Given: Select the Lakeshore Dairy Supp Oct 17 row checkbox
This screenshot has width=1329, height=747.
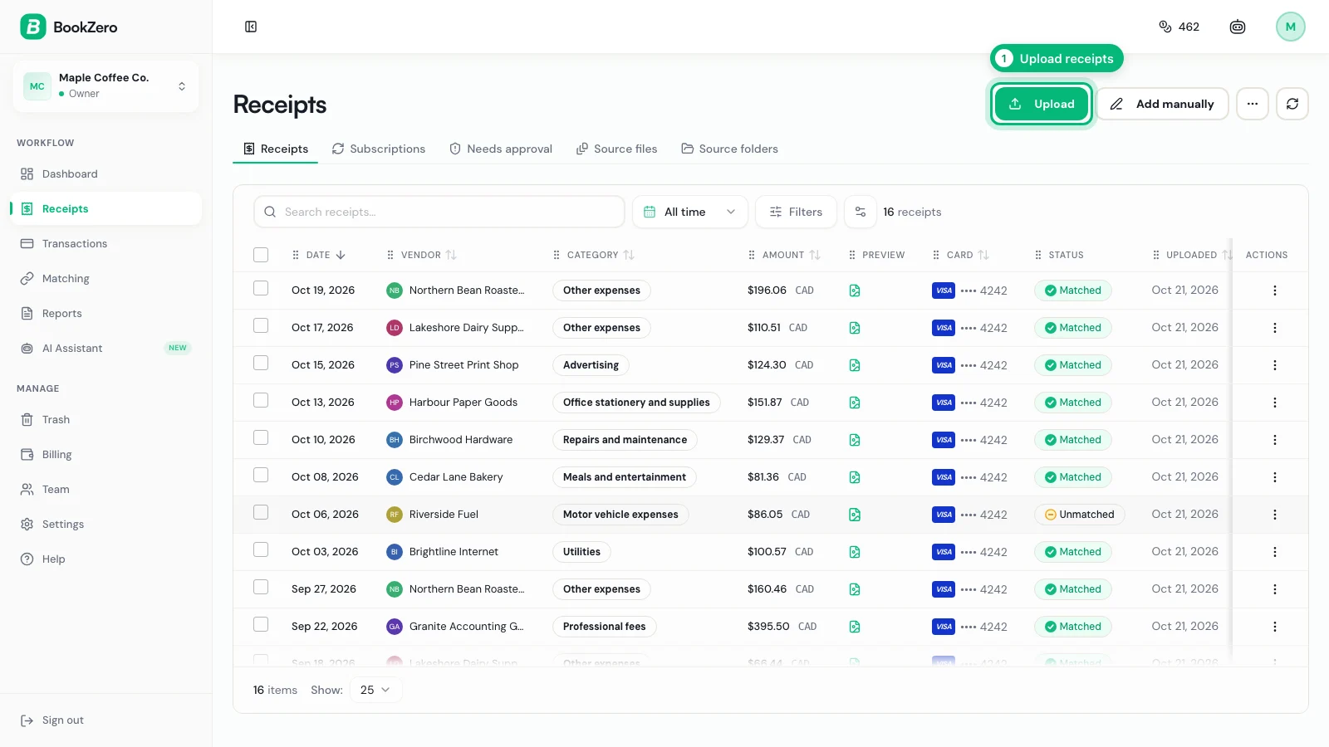Looking at the screenshot, I should [x=261, y=325].
